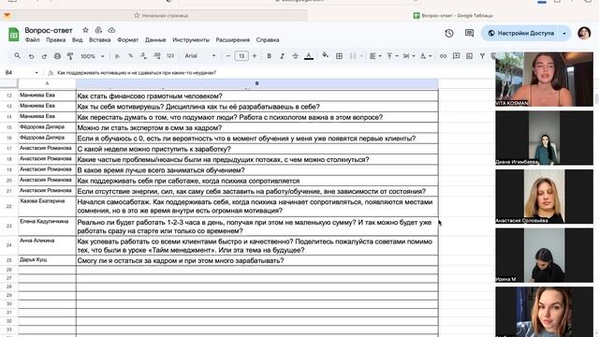
Task: Open number format 123 menu
Action: coord(170,56)
